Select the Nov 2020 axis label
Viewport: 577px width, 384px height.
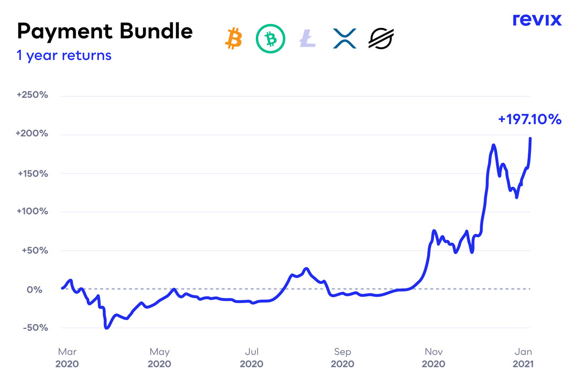click(x=434, y=357)
